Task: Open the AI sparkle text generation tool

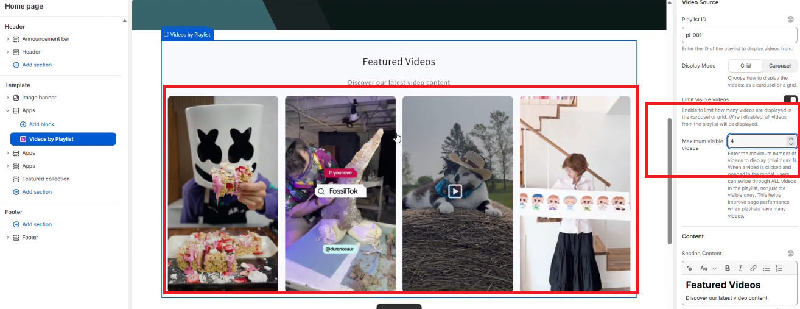Action: coord(690,268)
